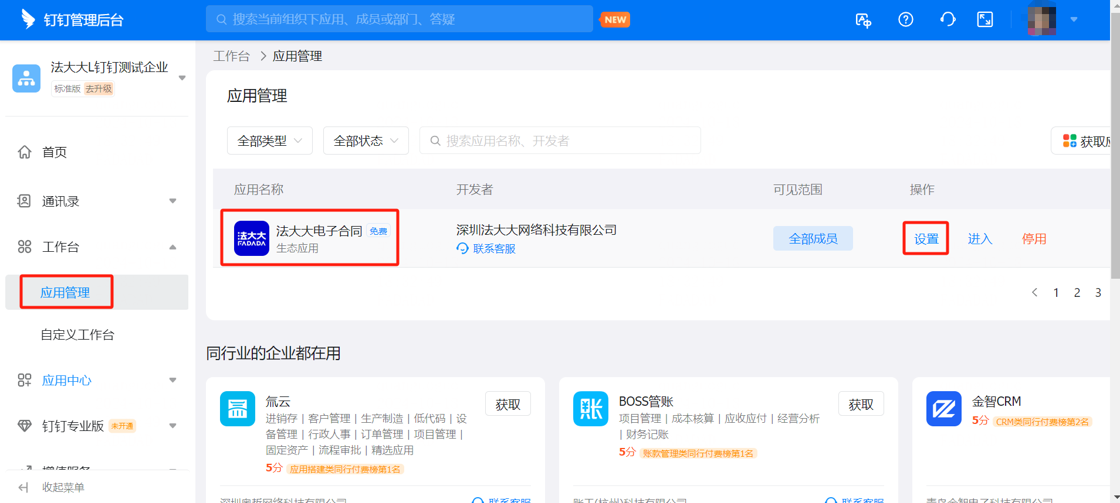The width and height of the screenshot is (1120, 503).
Task: Click the global search field
Action: (399, 19)
